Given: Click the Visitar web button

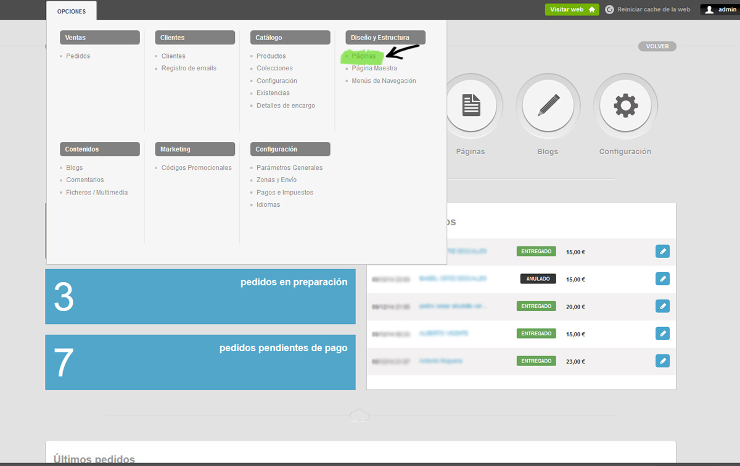Looking at the screenshot, I should [572, 10].
